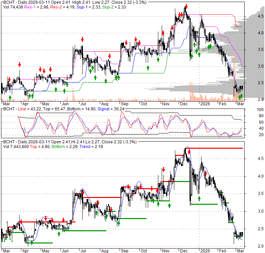This screenshot has width=265, height=253.
Task: Click the Sep label on top chart time axis
Action: 125,104
